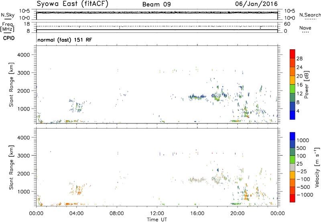Click the gray -25 to 25 Velocity color segment
This screenshot has height=222, width=321.
point(293,167)
